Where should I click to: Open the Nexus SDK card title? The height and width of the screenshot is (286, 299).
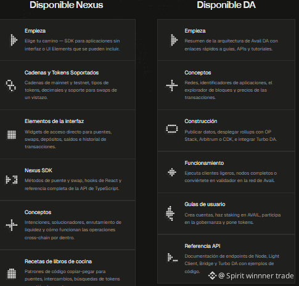pos(38,170)
